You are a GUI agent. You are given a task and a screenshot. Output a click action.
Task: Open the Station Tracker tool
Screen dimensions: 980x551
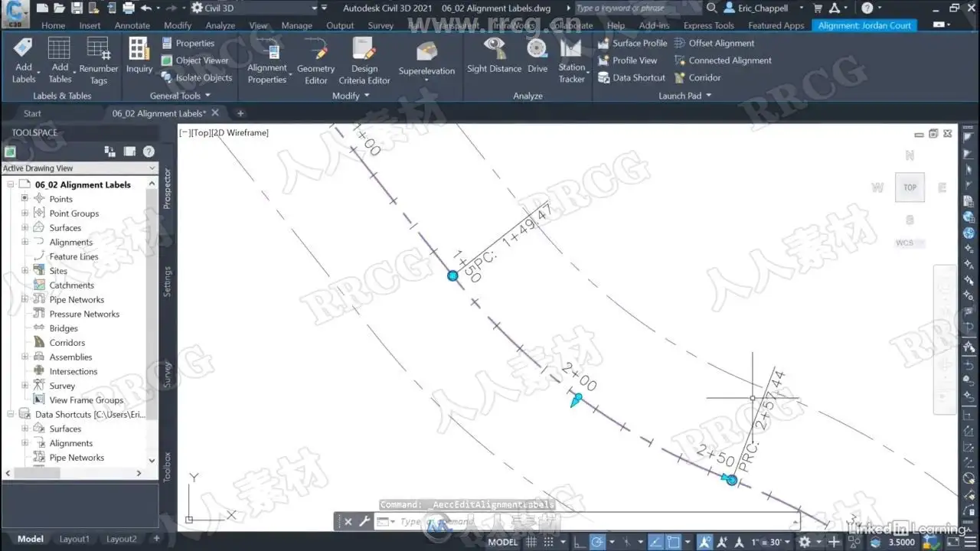click(571, 60)
